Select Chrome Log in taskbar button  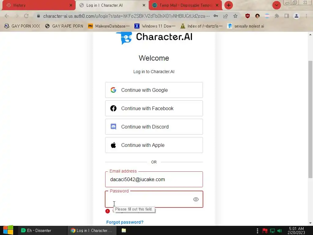pyautogui.click(x=92, y=230)
